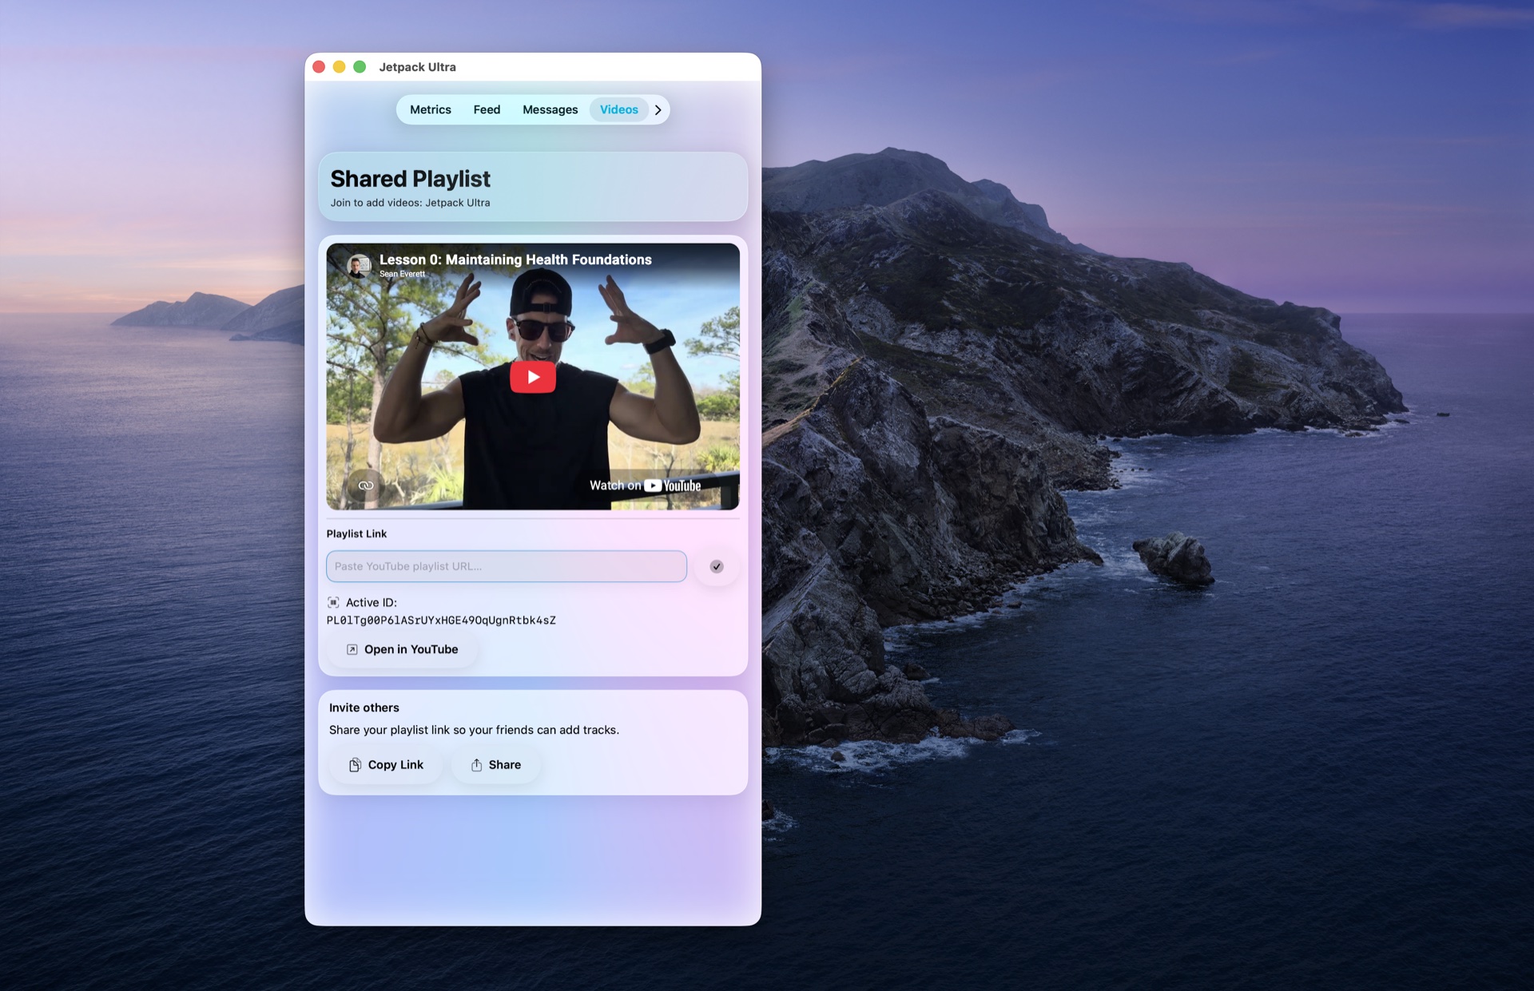Switch to the Metrics tab
Image resolution: width=1534 pixels, height=991 pixels.
click(x=430, y=109)
